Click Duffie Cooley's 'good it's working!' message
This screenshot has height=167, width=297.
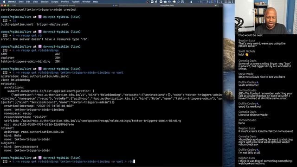pos(250,107)
